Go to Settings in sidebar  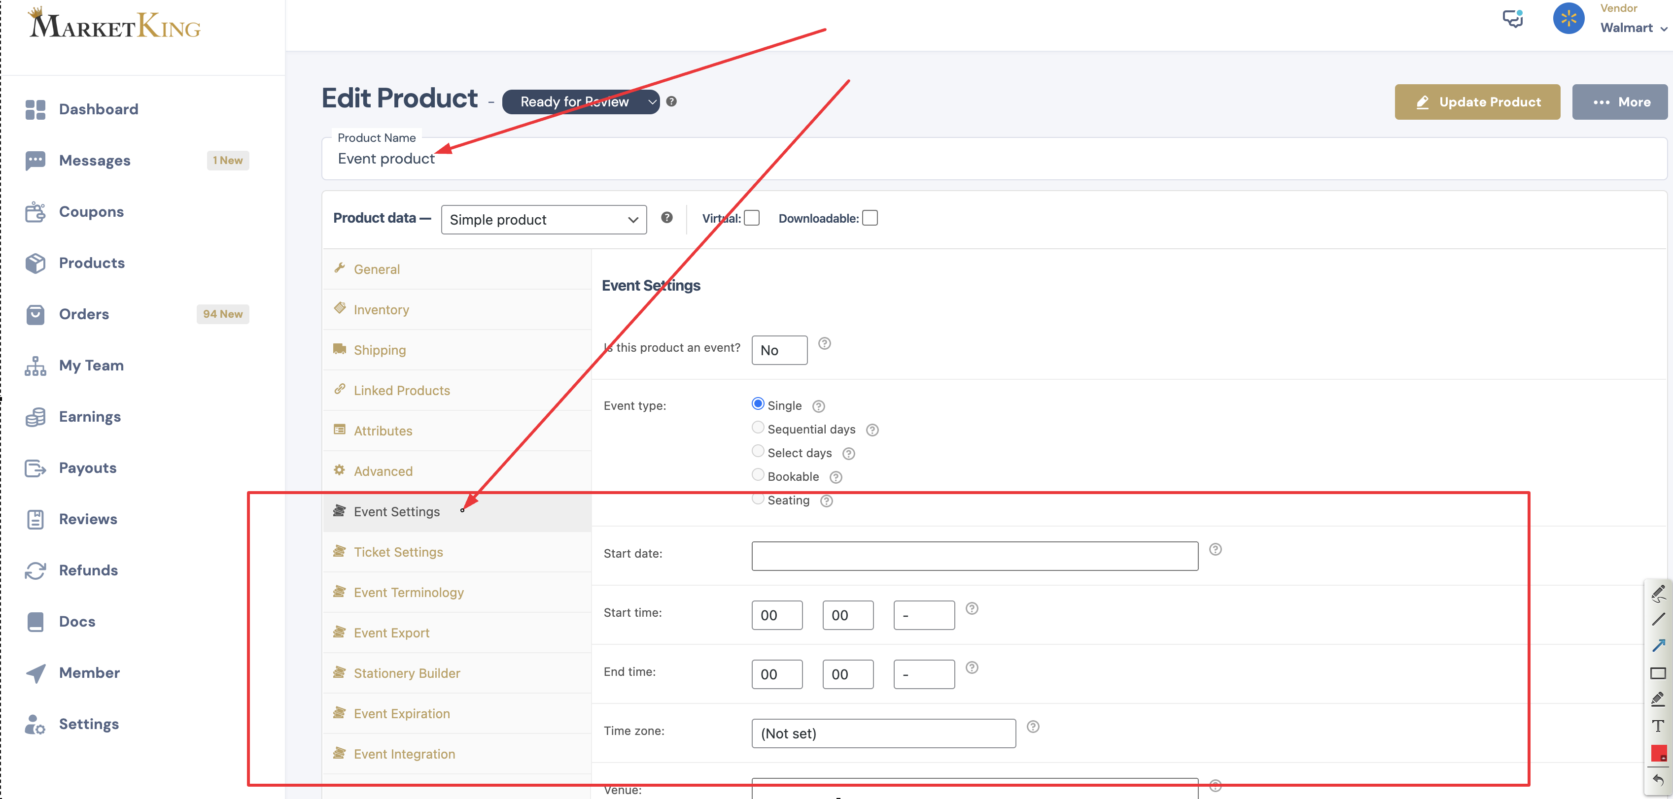tap(71, 724)
